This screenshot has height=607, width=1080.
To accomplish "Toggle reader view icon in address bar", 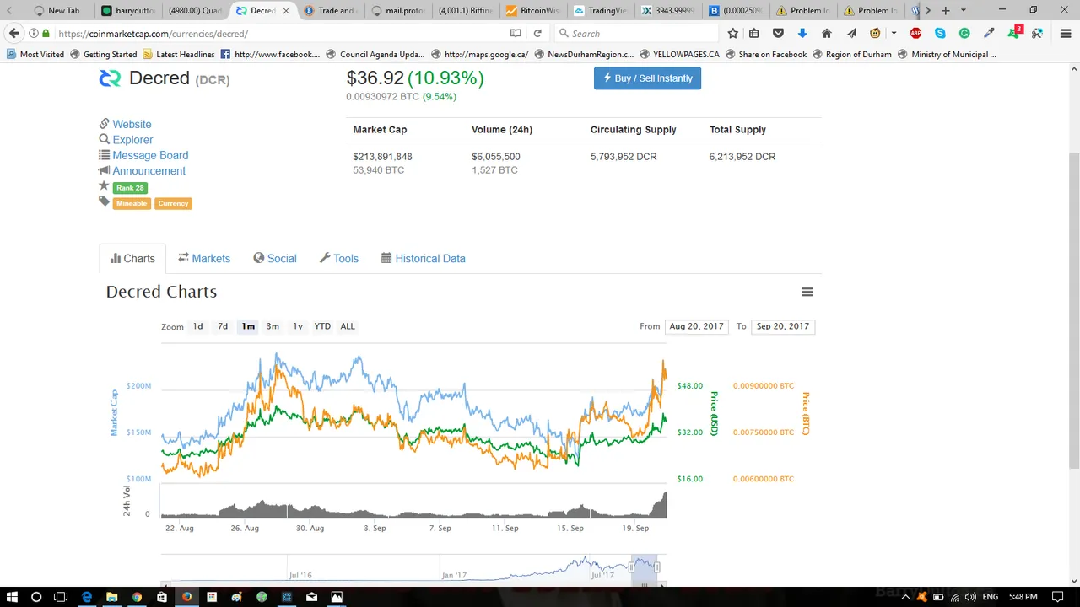I will pyautogui.click(x=516, y=34).
